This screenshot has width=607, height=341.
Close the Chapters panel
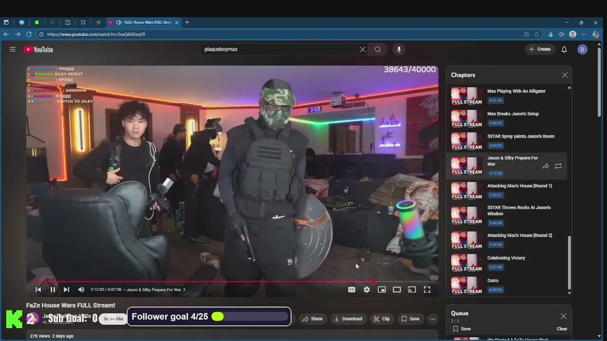pos(565,75)
